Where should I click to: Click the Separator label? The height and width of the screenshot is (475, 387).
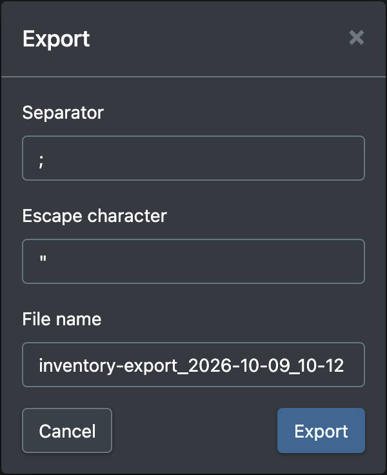63,113
